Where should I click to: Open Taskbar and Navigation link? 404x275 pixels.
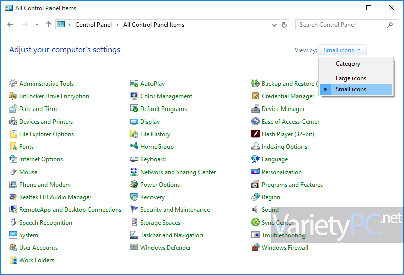pyautogui.click(x=172, y=235)
